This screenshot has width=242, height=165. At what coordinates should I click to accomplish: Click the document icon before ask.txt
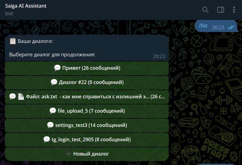(x=21, y=97)
